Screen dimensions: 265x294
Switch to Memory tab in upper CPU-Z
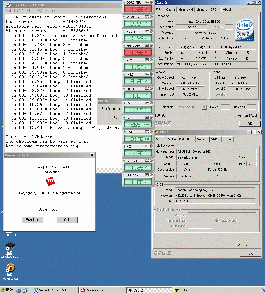click(x=202, y=9)
